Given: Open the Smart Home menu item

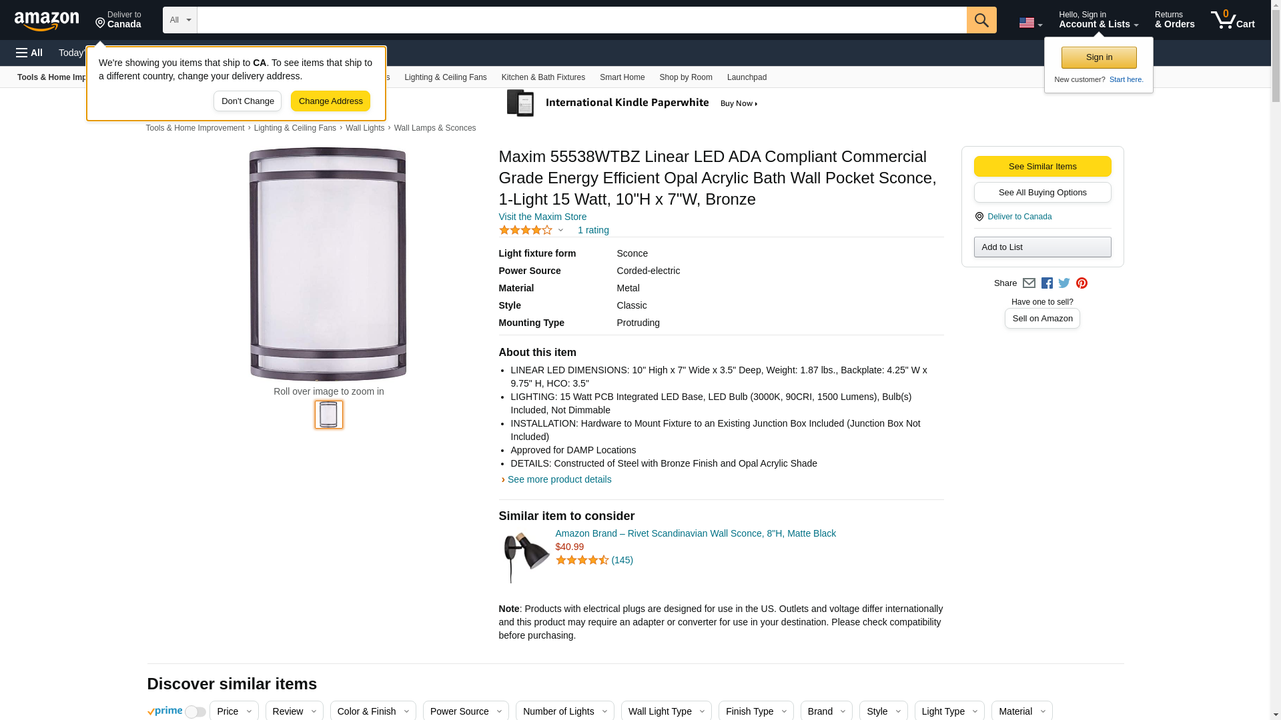Looking at the screenshot, I should (622, 77).
